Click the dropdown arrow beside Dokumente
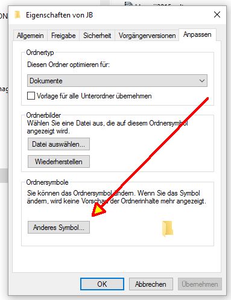Screen dimensions: 231x300 (x=202, y=81)
